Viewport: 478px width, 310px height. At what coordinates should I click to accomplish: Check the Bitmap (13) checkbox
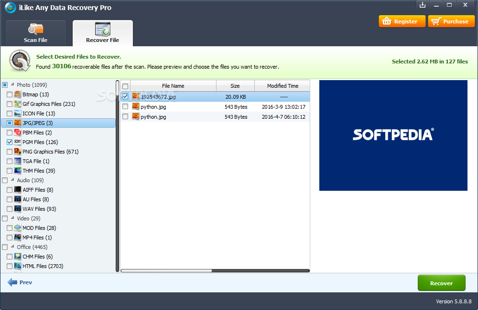pos(10,94)
